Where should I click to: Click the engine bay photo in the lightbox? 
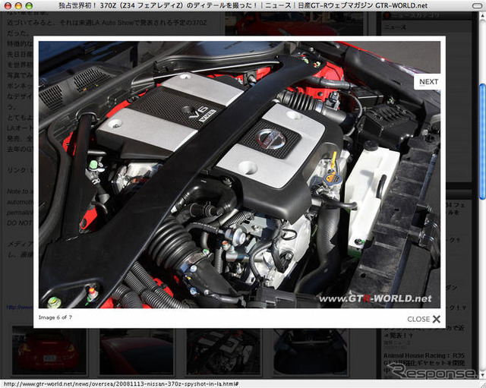239,175
